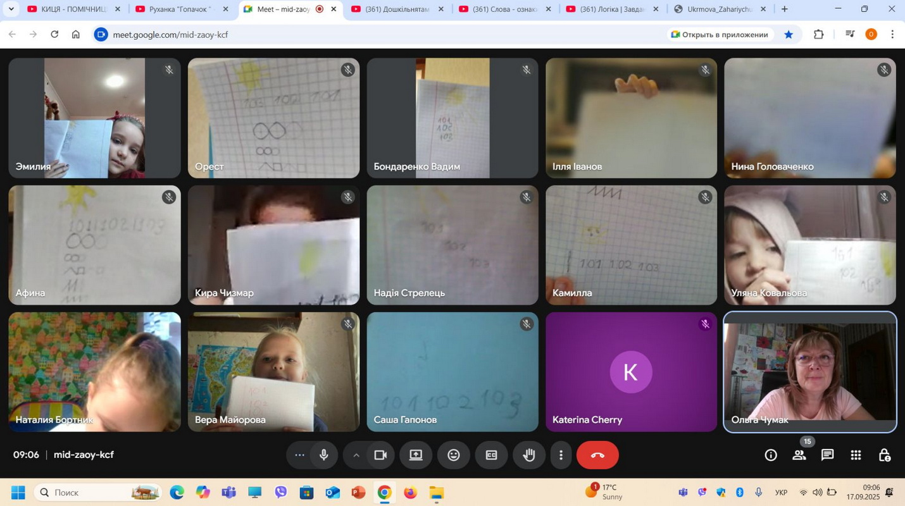Open the emoji reactions button
Image resolution: width=905 pixels, height=506 pixels.
pyautogui.click(x=454, y=455)
